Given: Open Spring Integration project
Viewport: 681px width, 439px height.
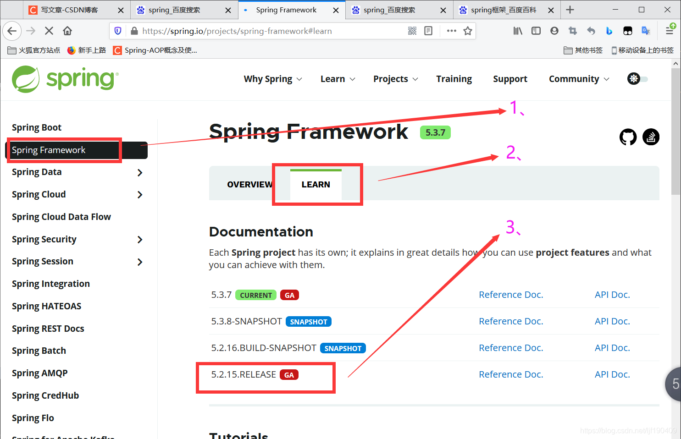Looking at the screenshot, I should (x=51, y=284).
